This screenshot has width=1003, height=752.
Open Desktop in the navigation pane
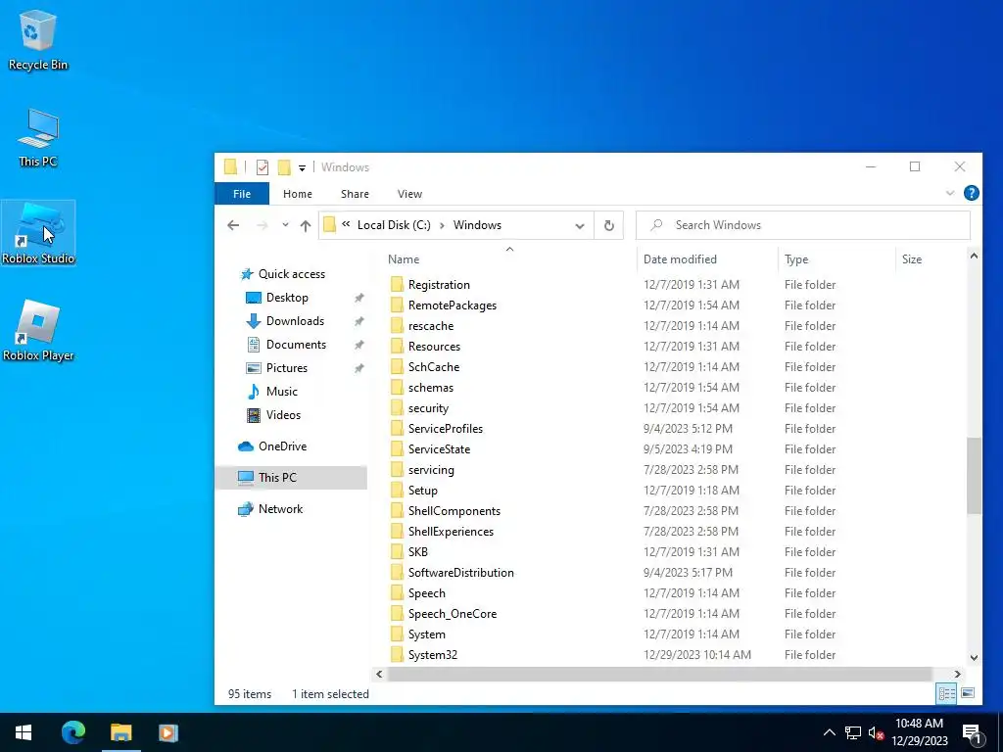(x=287, y=298)
